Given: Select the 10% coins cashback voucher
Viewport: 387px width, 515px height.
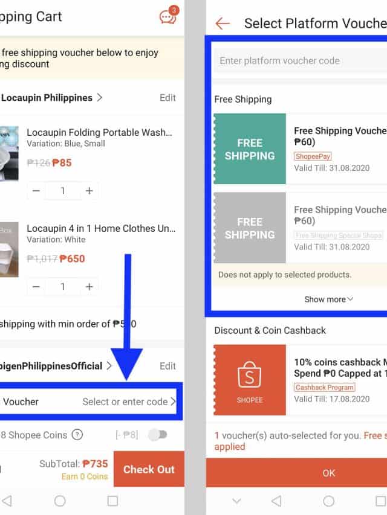Looking at the screenshot, I should [300, 380].
